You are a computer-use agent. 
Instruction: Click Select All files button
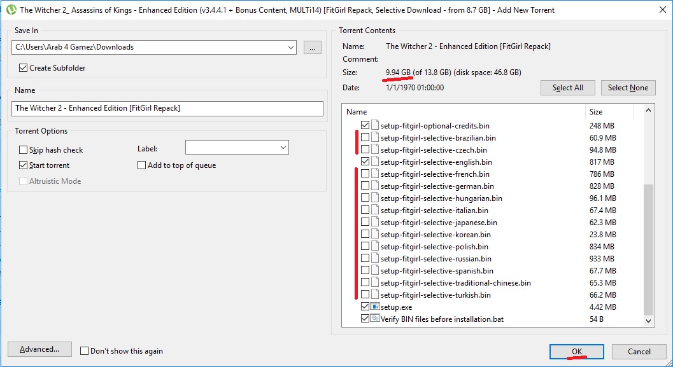tap(568, 88)
